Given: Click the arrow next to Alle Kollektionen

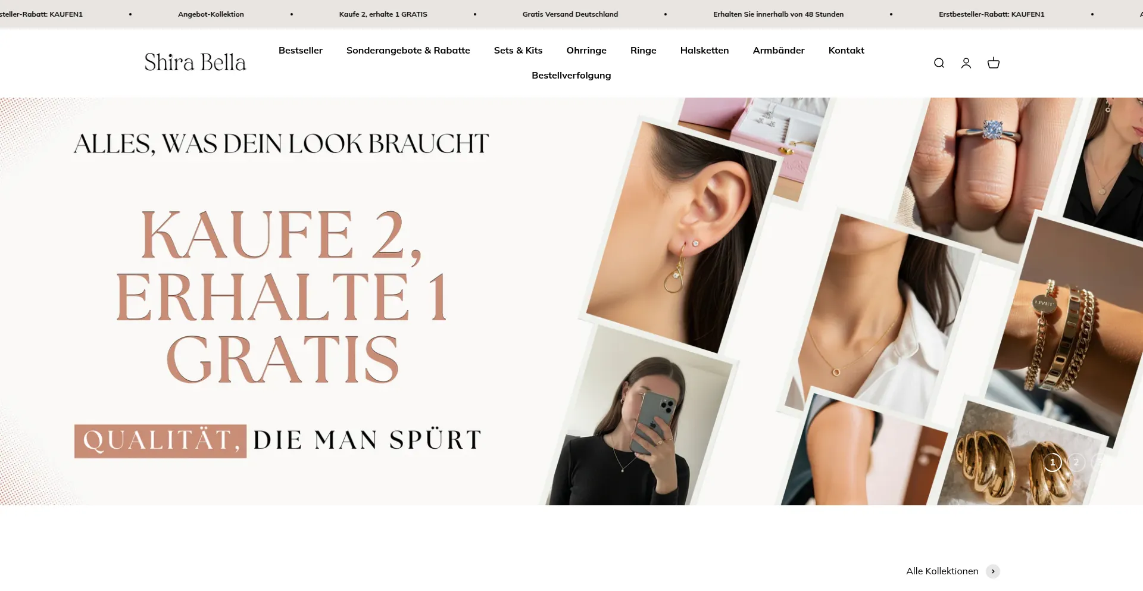Looking at the screenshot, I should pyautogui.click(x=993, y=571).
